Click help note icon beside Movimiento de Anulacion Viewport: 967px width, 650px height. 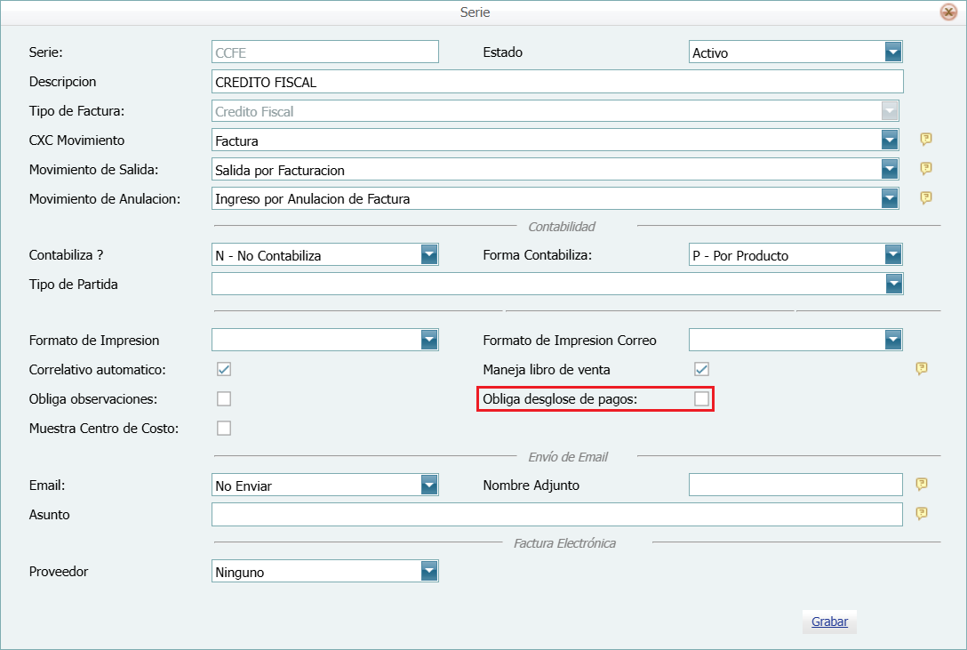925,198
